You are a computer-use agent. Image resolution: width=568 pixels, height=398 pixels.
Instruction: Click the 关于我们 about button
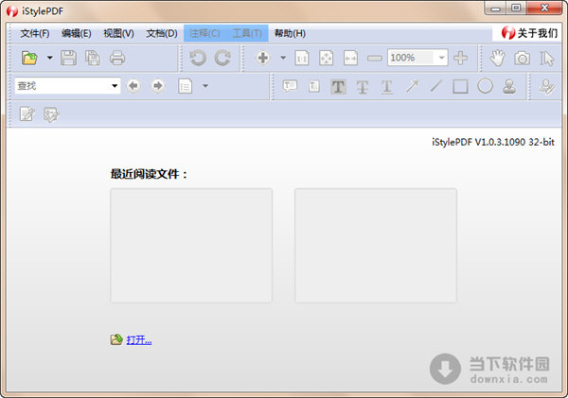pos(529,33)
